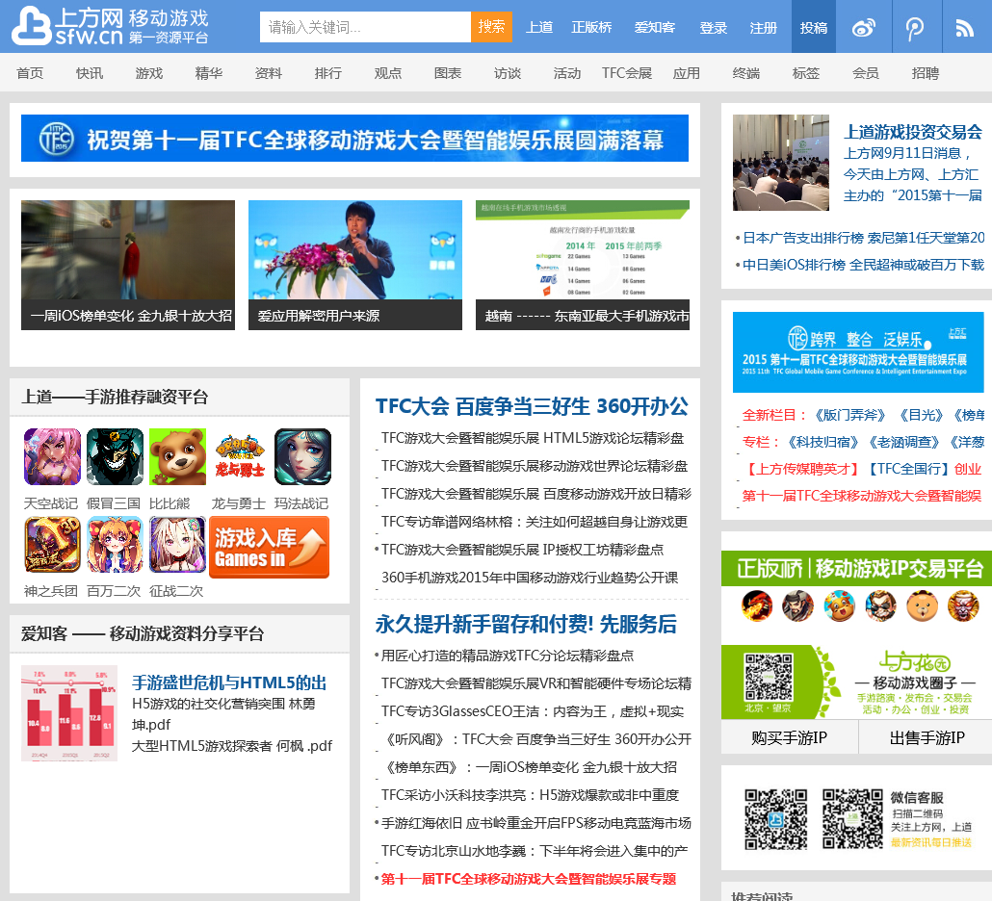Open the 假冒三国 game icon

pos(116,456)
